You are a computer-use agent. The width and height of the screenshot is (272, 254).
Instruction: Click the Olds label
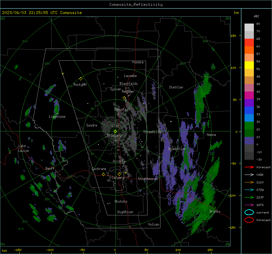(x=115, y=126)
